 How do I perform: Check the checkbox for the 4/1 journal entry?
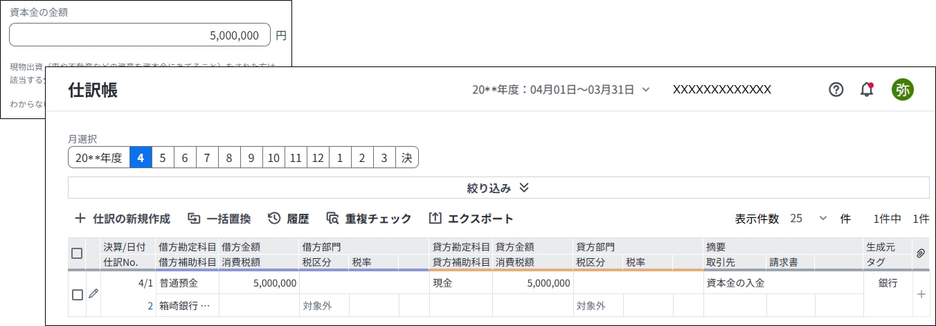click(77, 294)
